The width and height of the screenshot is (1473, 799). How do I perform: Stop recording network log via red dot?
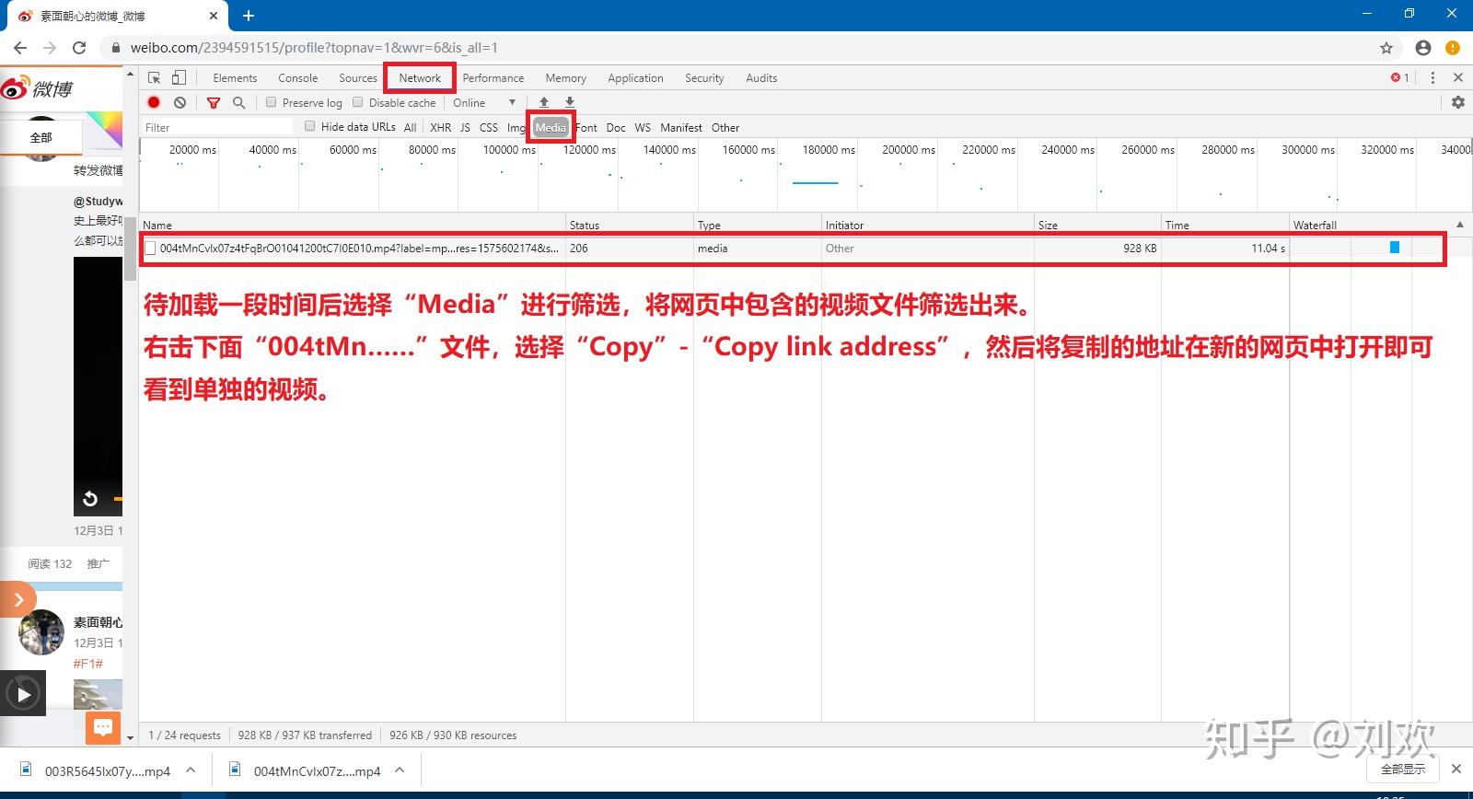point(154,103)
